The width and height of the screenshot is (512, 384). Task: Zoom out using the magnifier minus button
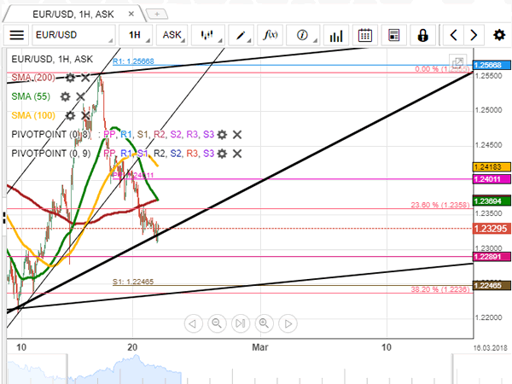(217, 323)
